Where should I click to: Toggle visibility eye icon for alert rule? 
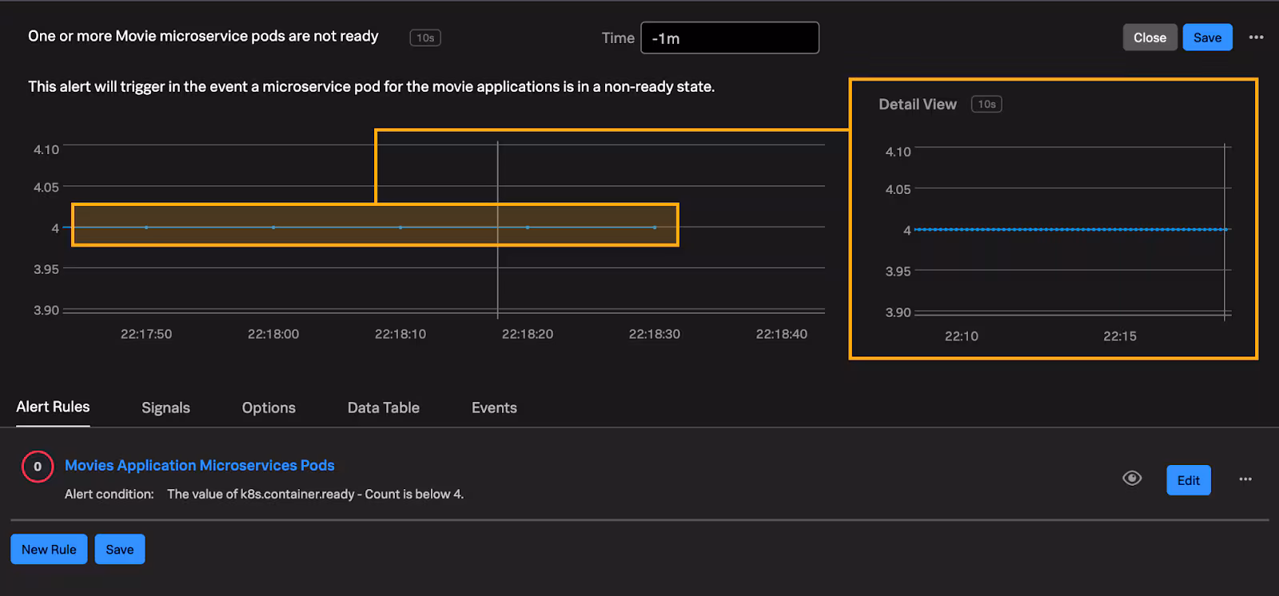click(x=1132, y=479)
